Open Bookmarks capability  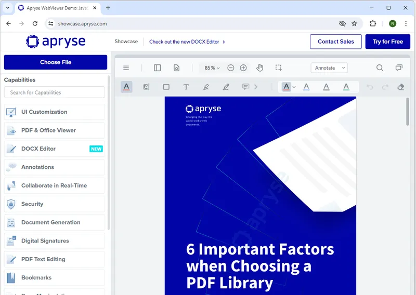55,278
